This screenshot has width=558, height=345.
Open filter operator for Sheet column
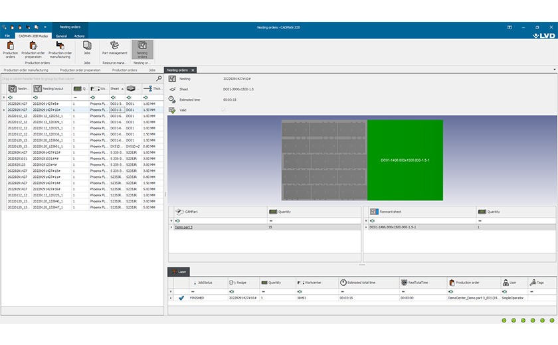click(x=113, y=98)
